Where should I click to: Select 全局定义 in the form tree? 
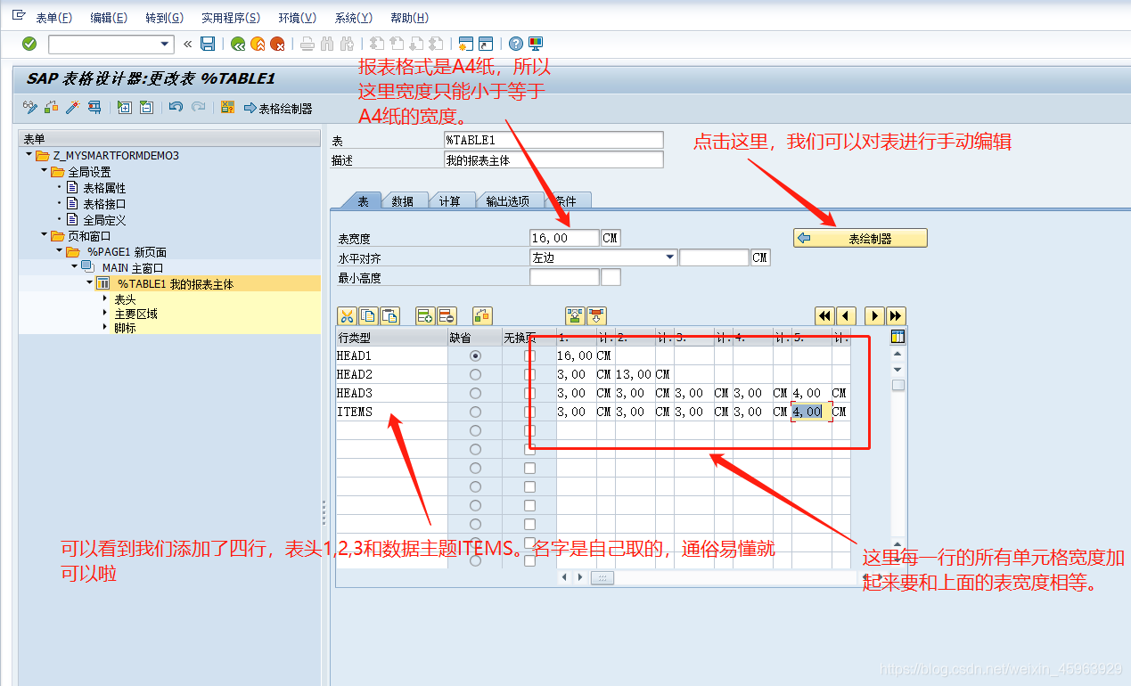104,219
